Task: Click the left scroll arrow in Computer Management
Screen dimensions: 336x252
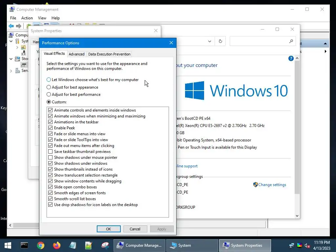Action: tap(10, 225)
